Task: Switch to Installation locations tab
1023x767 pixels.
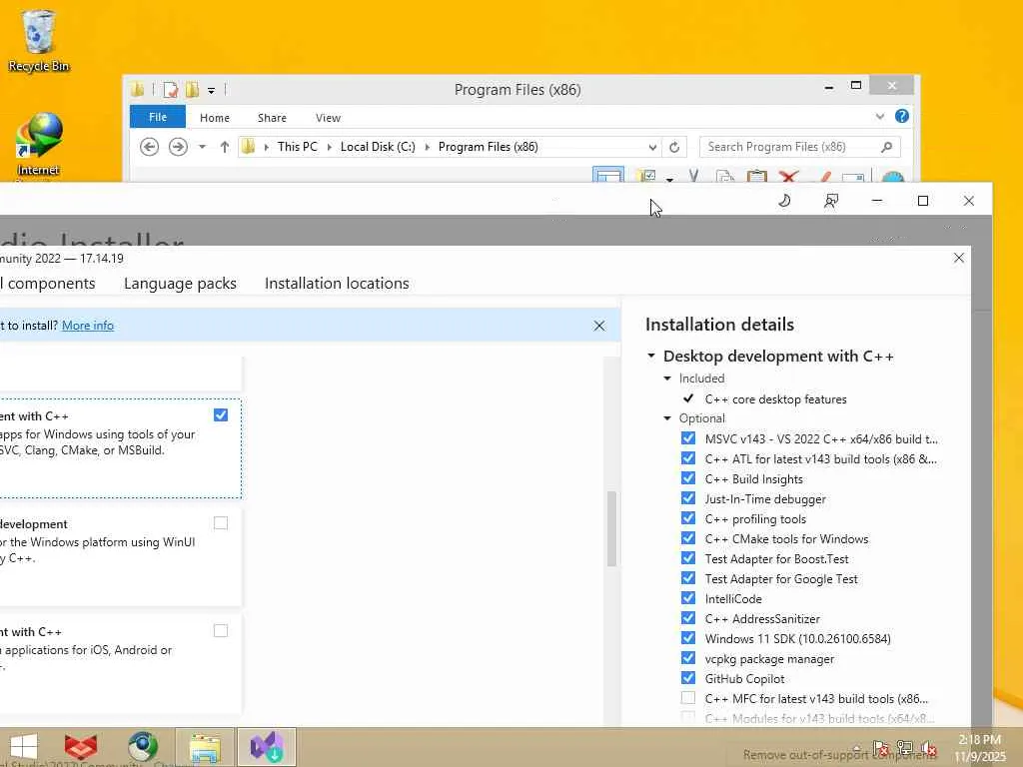Action: pos(337,284)
